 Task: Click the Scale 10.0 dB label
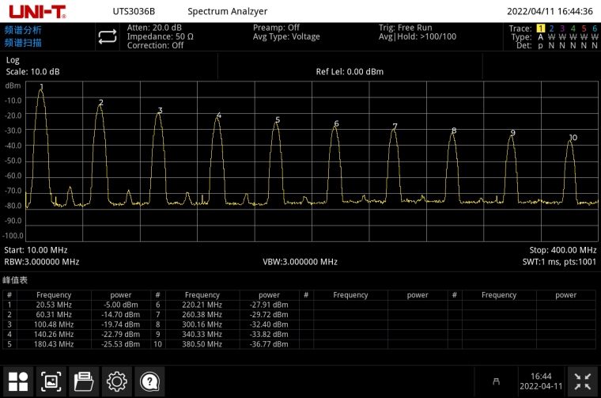(x=32, y=71)
